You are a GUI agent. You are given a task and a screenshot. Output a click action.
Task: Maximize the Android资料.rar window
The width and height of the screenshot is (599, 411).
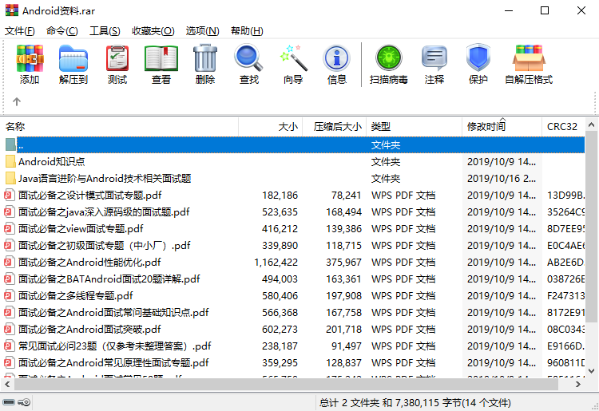(x=545, y=10)
